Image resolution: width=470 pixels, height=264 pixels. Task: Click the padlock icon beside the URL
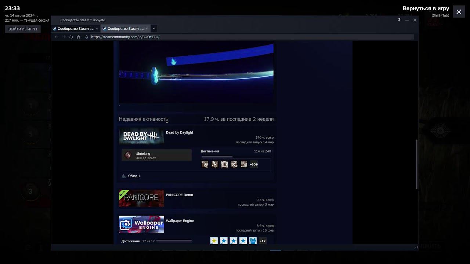point(87,37)
